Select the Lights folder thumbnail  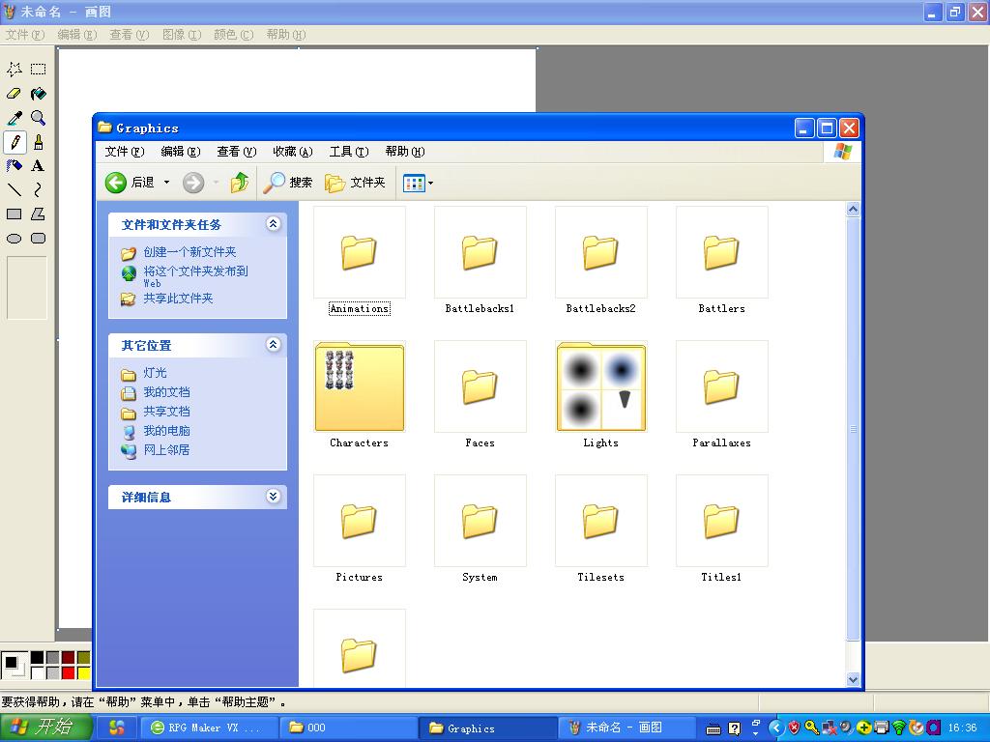[x=601, y=386]
